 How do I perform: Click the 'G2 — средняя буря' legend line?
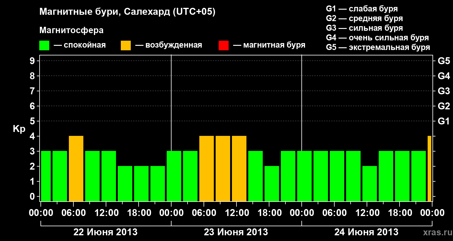tap(364, 18)
